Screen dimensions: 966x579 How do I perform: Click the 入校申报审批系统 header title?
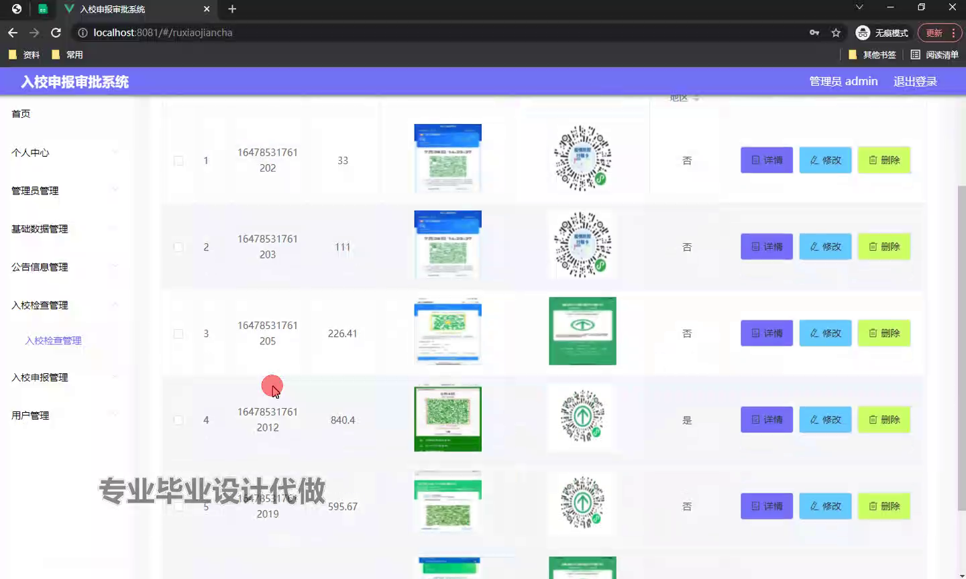[74, 82]
